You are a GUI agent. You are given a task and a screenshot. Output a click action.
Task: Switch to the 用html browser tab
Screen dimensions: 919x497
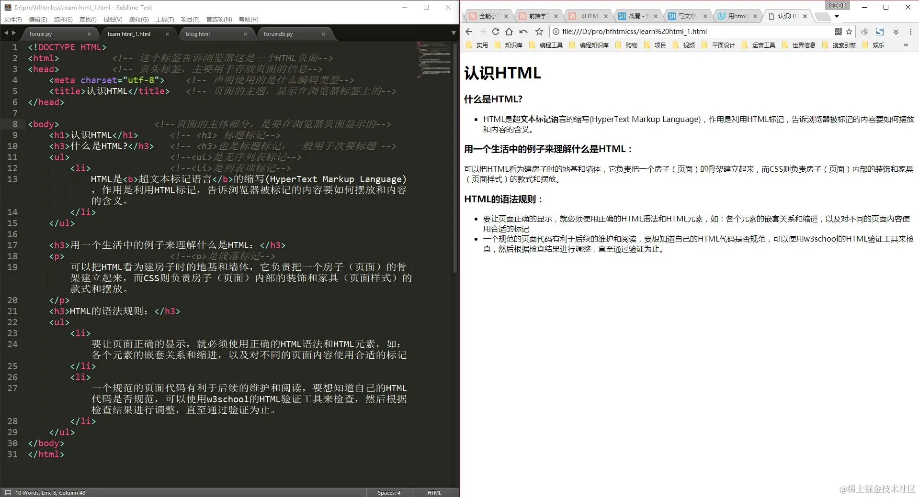point(737,16)
